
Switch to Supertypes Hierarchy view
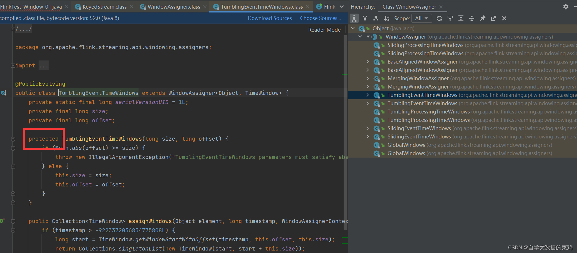pyautogui.click(x=365, y=18)
